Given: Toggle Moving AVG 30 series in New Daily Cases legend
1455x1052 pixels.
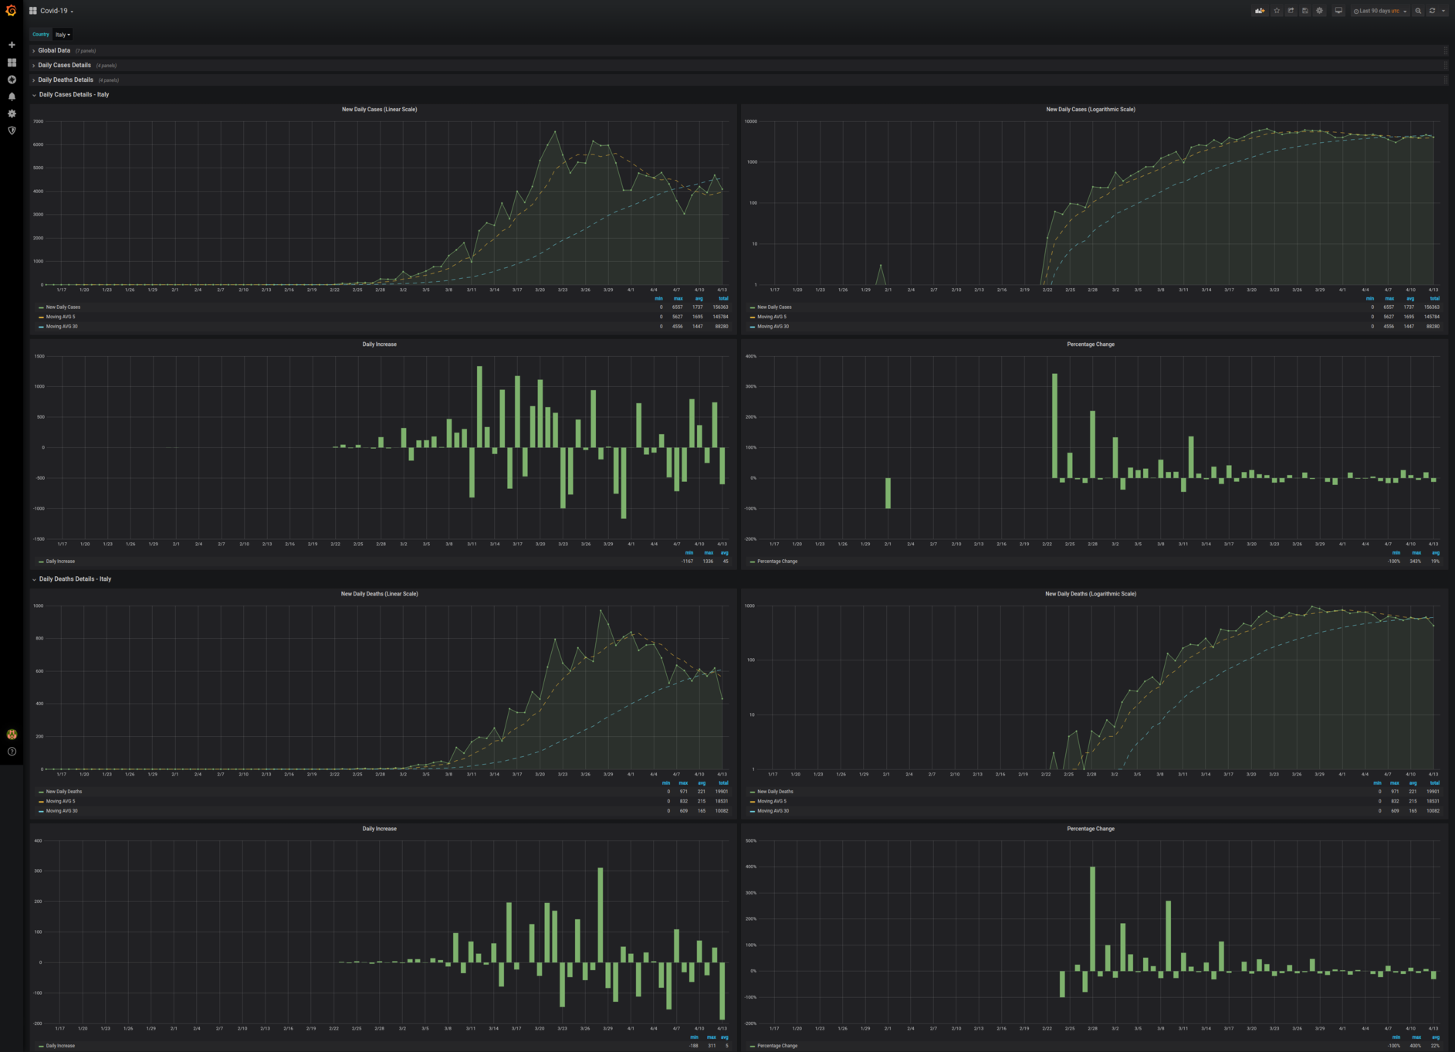Looking at the screenshot, I should tap(62, 327).
